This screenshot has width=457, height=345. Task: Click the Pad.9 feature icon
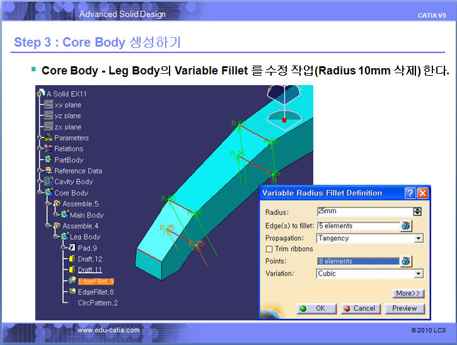coord(71,248)
